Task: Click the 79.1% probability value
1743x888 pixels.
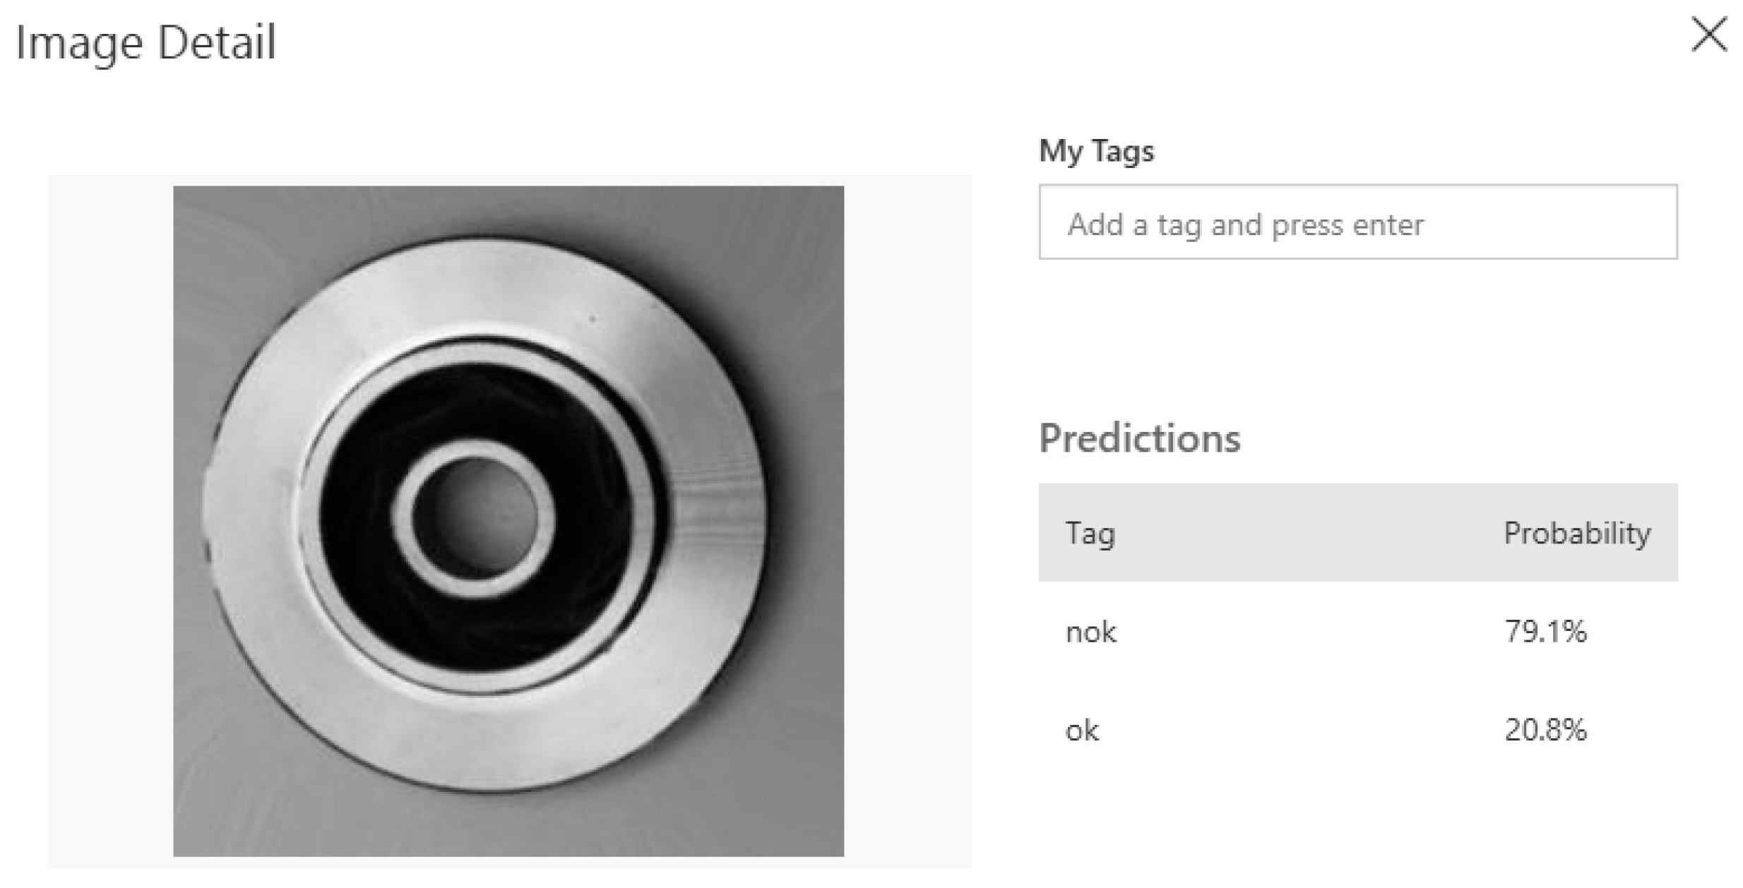Action: coord(1545,631)
